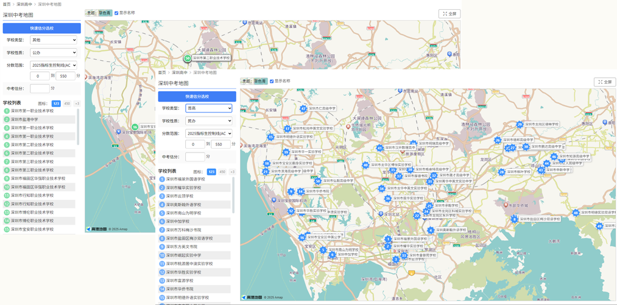Click the 草色青 theme swatch on back page
The image size is (617, 305).
click(x=104, y=13)
